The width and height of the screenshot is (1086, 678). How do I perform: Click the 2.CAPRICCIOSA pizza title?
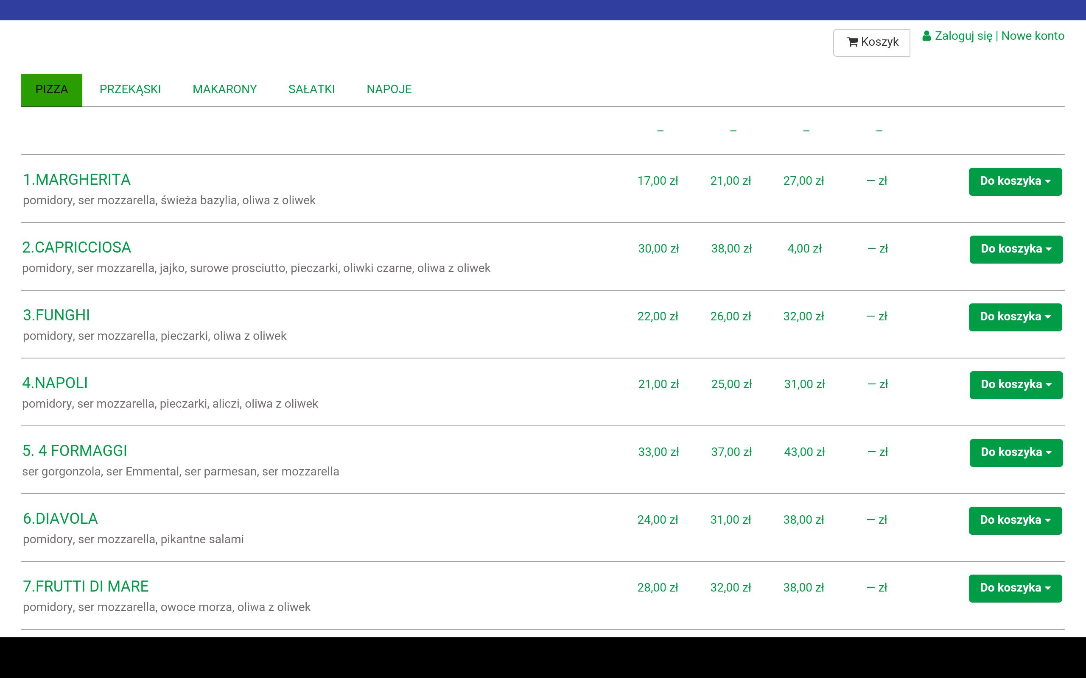77,247
